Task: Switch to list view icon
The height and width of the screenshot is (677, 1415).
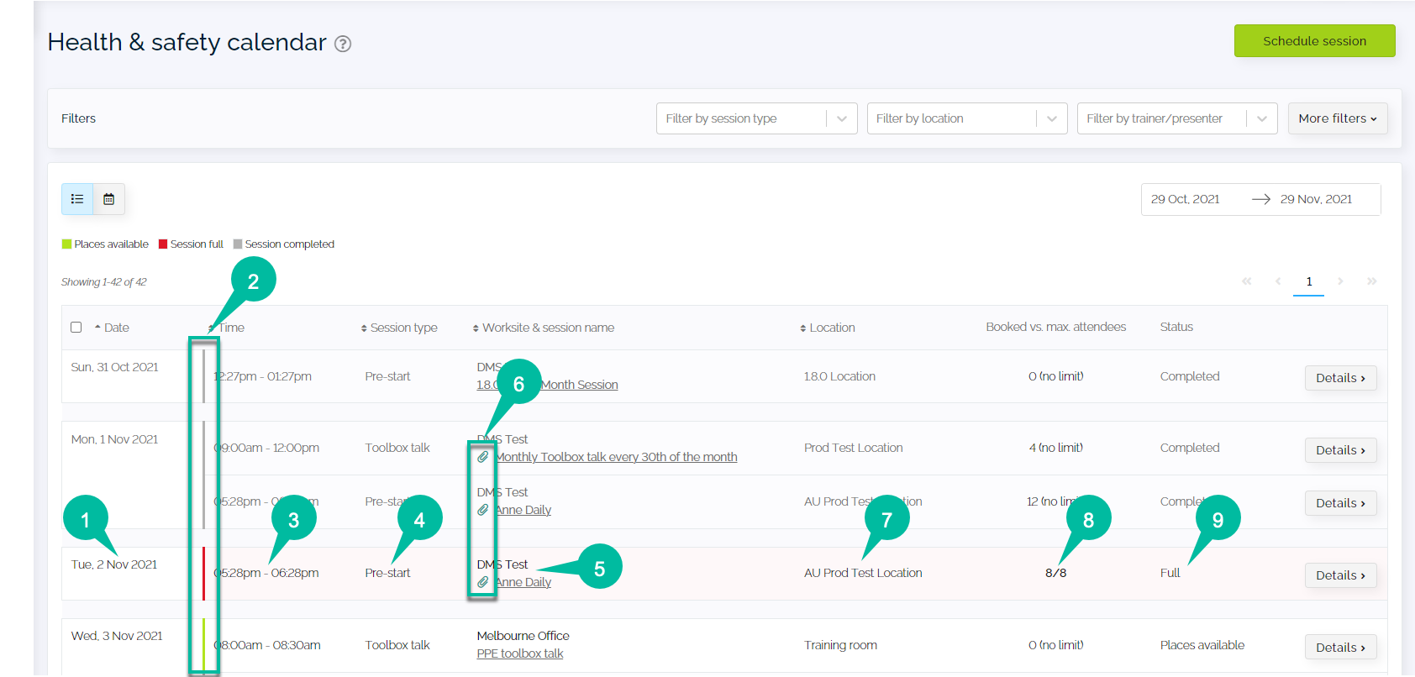Action: (x=77, y=199)
